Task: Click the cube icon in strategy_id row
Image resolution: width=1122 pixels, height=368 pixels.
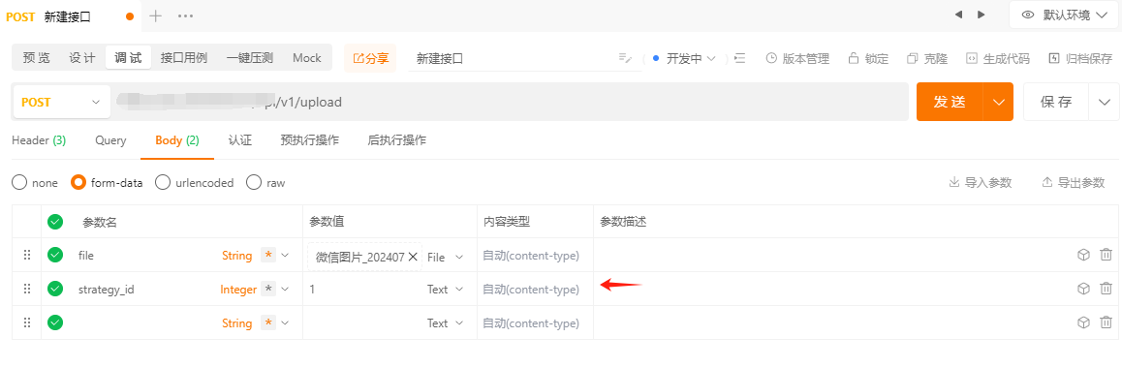Action: pos(1083,288)
